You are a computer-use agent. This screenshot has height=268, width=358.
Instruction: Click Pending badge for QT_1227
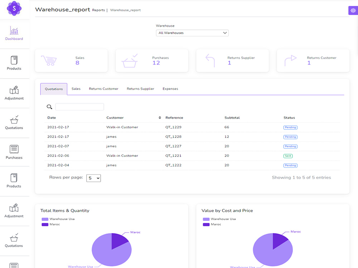pos(290,147)
